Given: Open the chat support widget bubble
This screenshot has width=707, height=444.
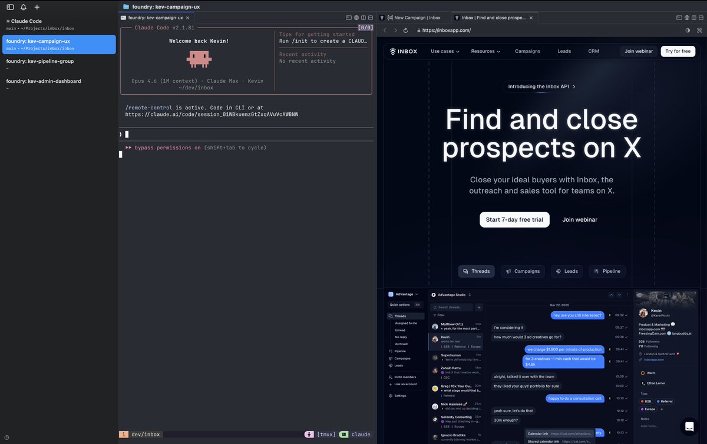Looking at the screenshot, I should click(x=688, y=426).
